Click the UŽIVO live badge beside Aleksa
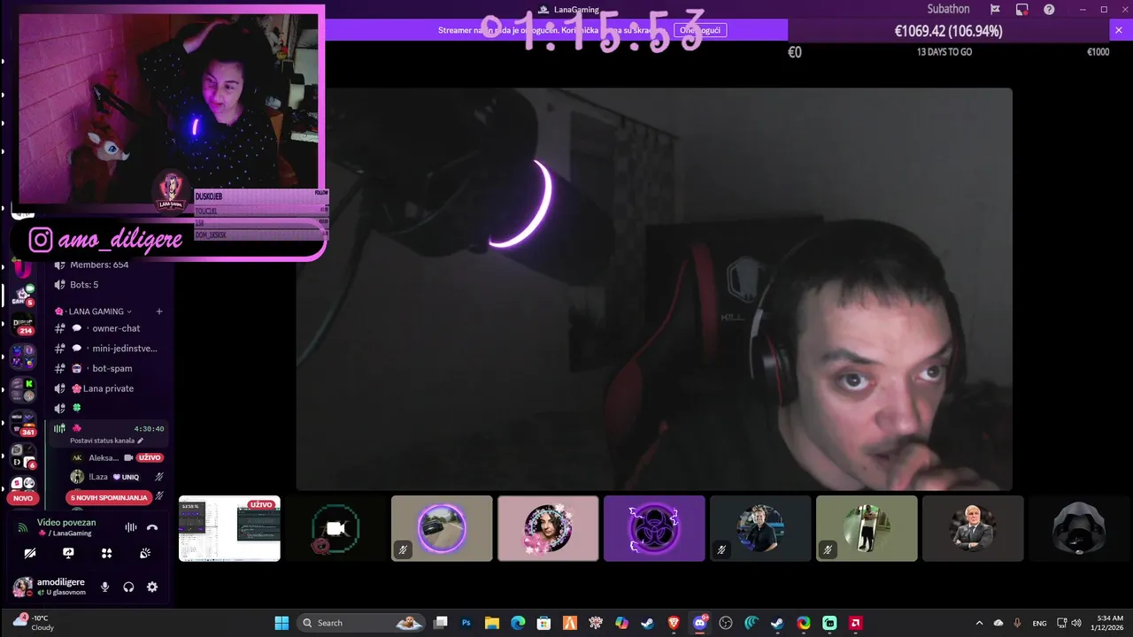1133x637 pixels. coord(150,457)
